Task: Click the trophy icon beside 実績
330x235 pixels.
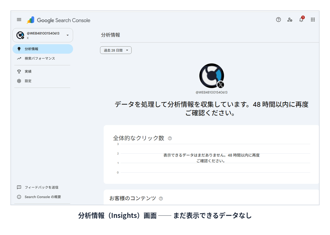Action: point(19,71)
